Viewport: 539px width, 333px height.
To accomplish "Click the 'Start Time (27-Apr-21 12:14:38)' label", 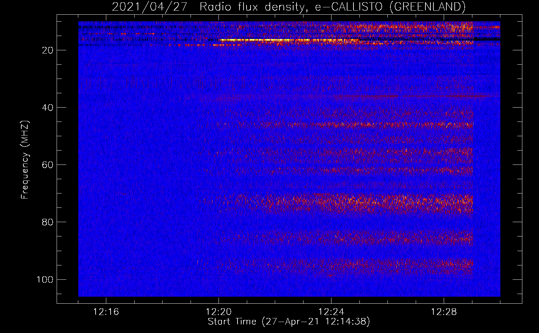I will (x=289, y=322).
